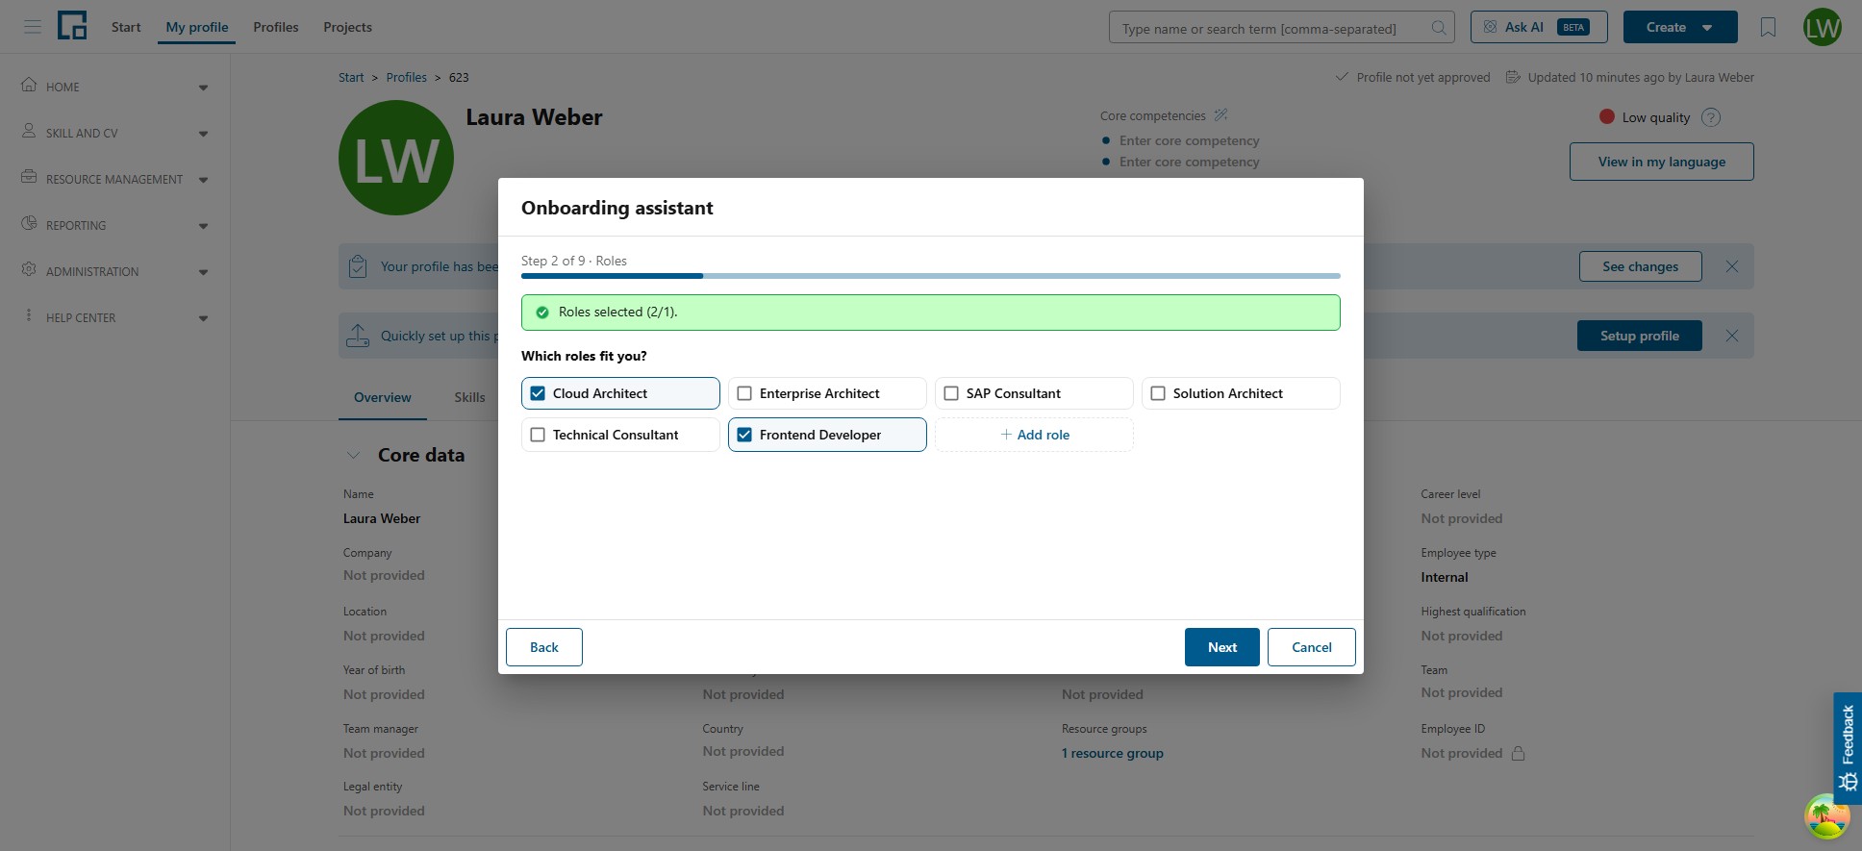The image size is (1862, 851).
Task: Expand the HOME sidebar section
Action: (203, 88)
